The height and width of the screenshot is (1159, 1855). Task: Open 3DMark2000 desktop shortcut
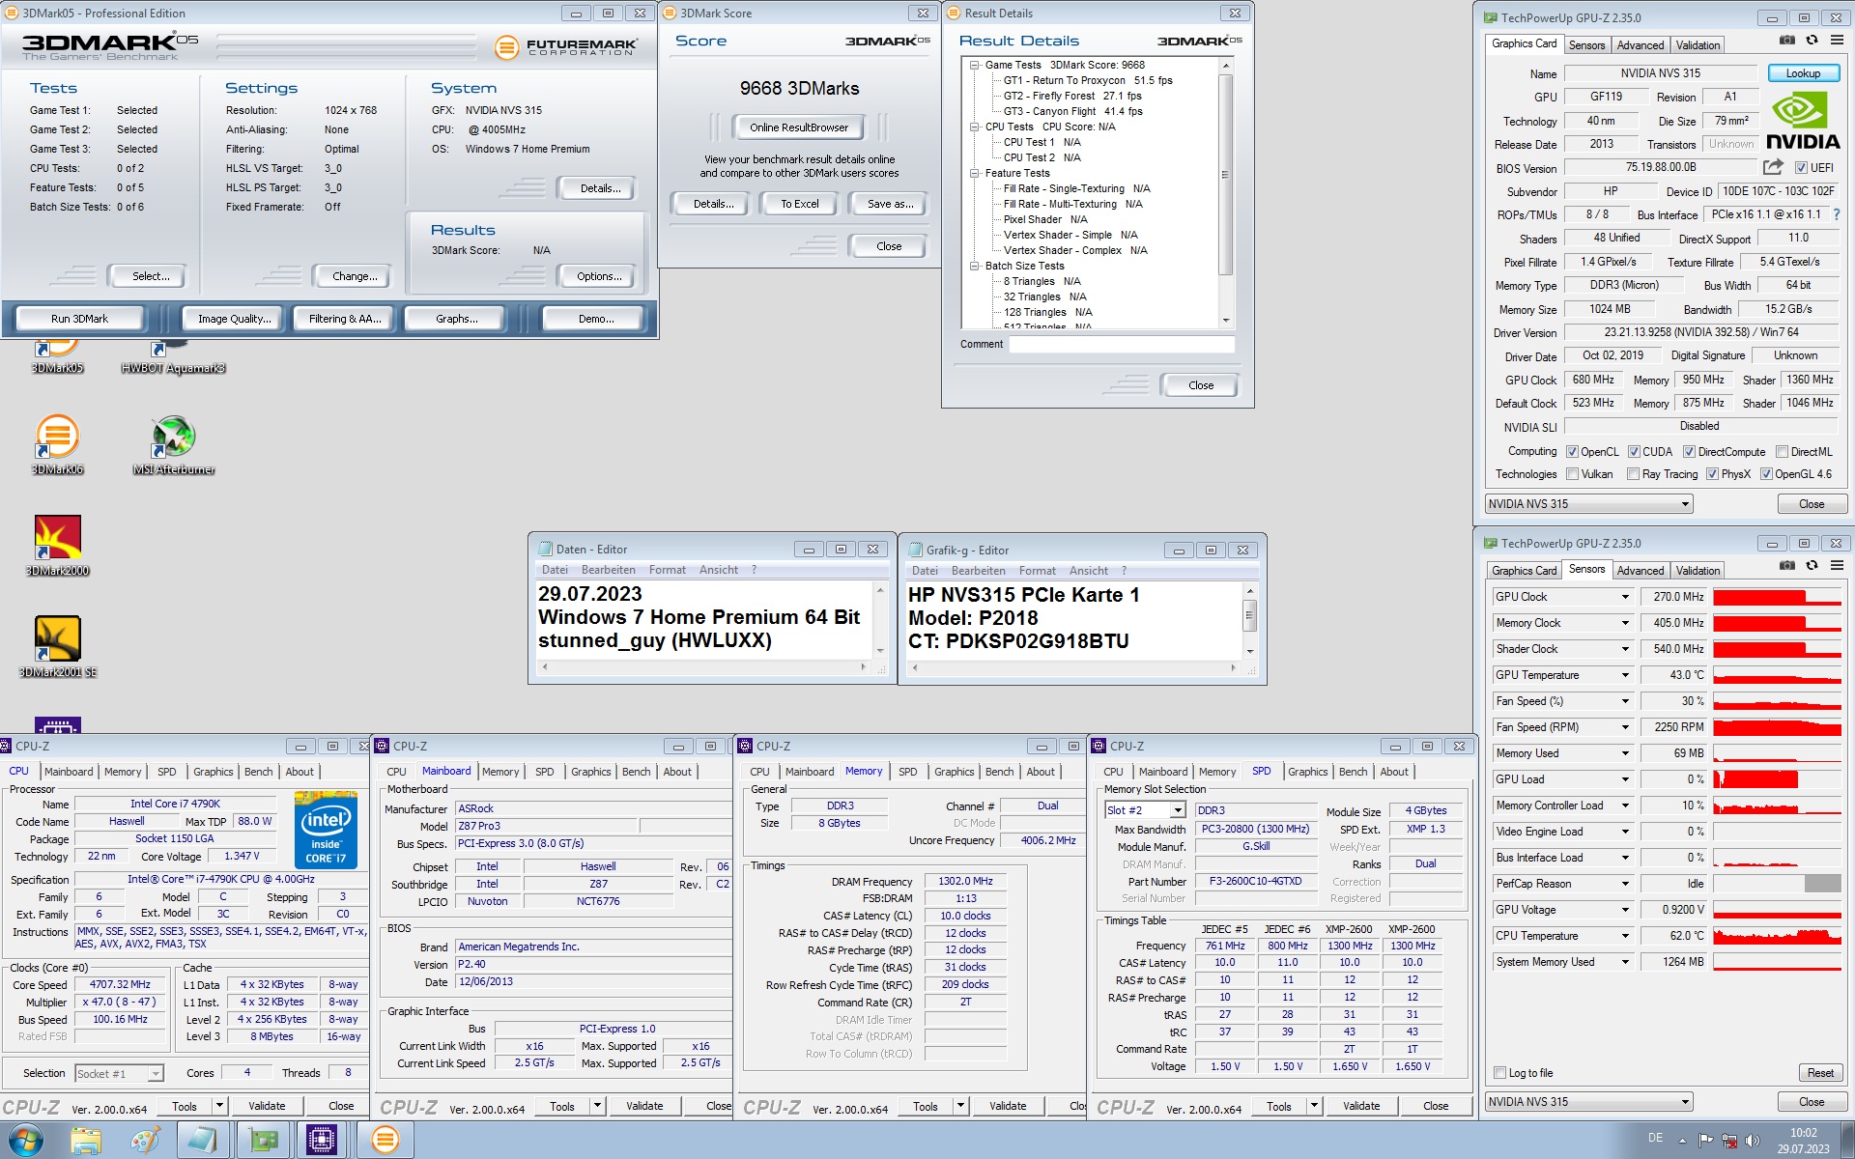(x=57, y=546)
